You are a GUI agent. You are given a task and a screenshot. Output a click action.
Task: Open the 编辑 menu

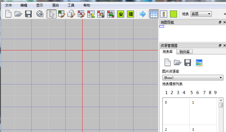(24, 5)
